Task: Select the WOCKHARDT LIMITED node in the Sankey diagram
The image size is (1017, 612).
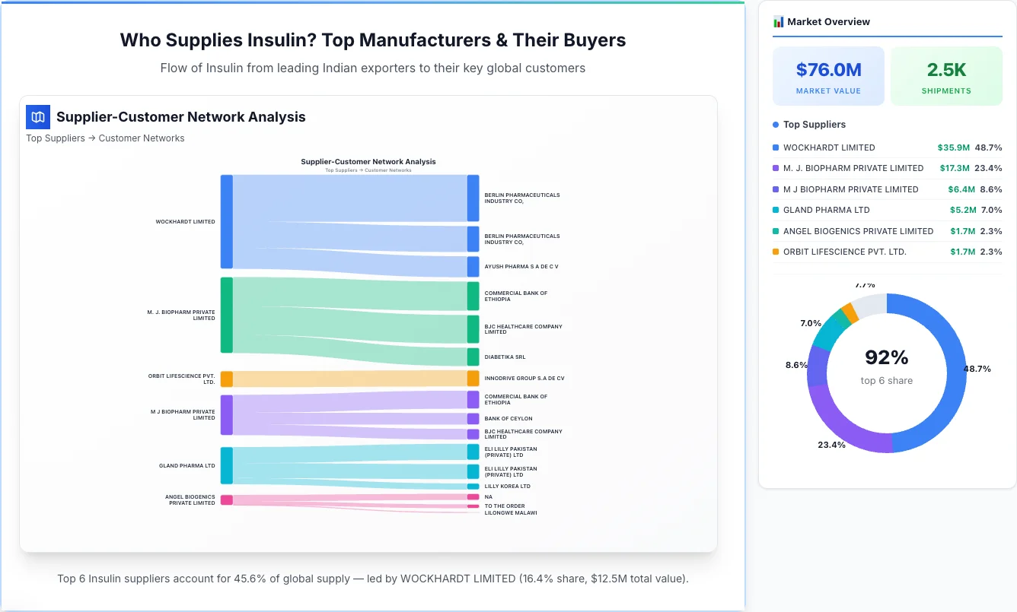Action: (225, 221)
